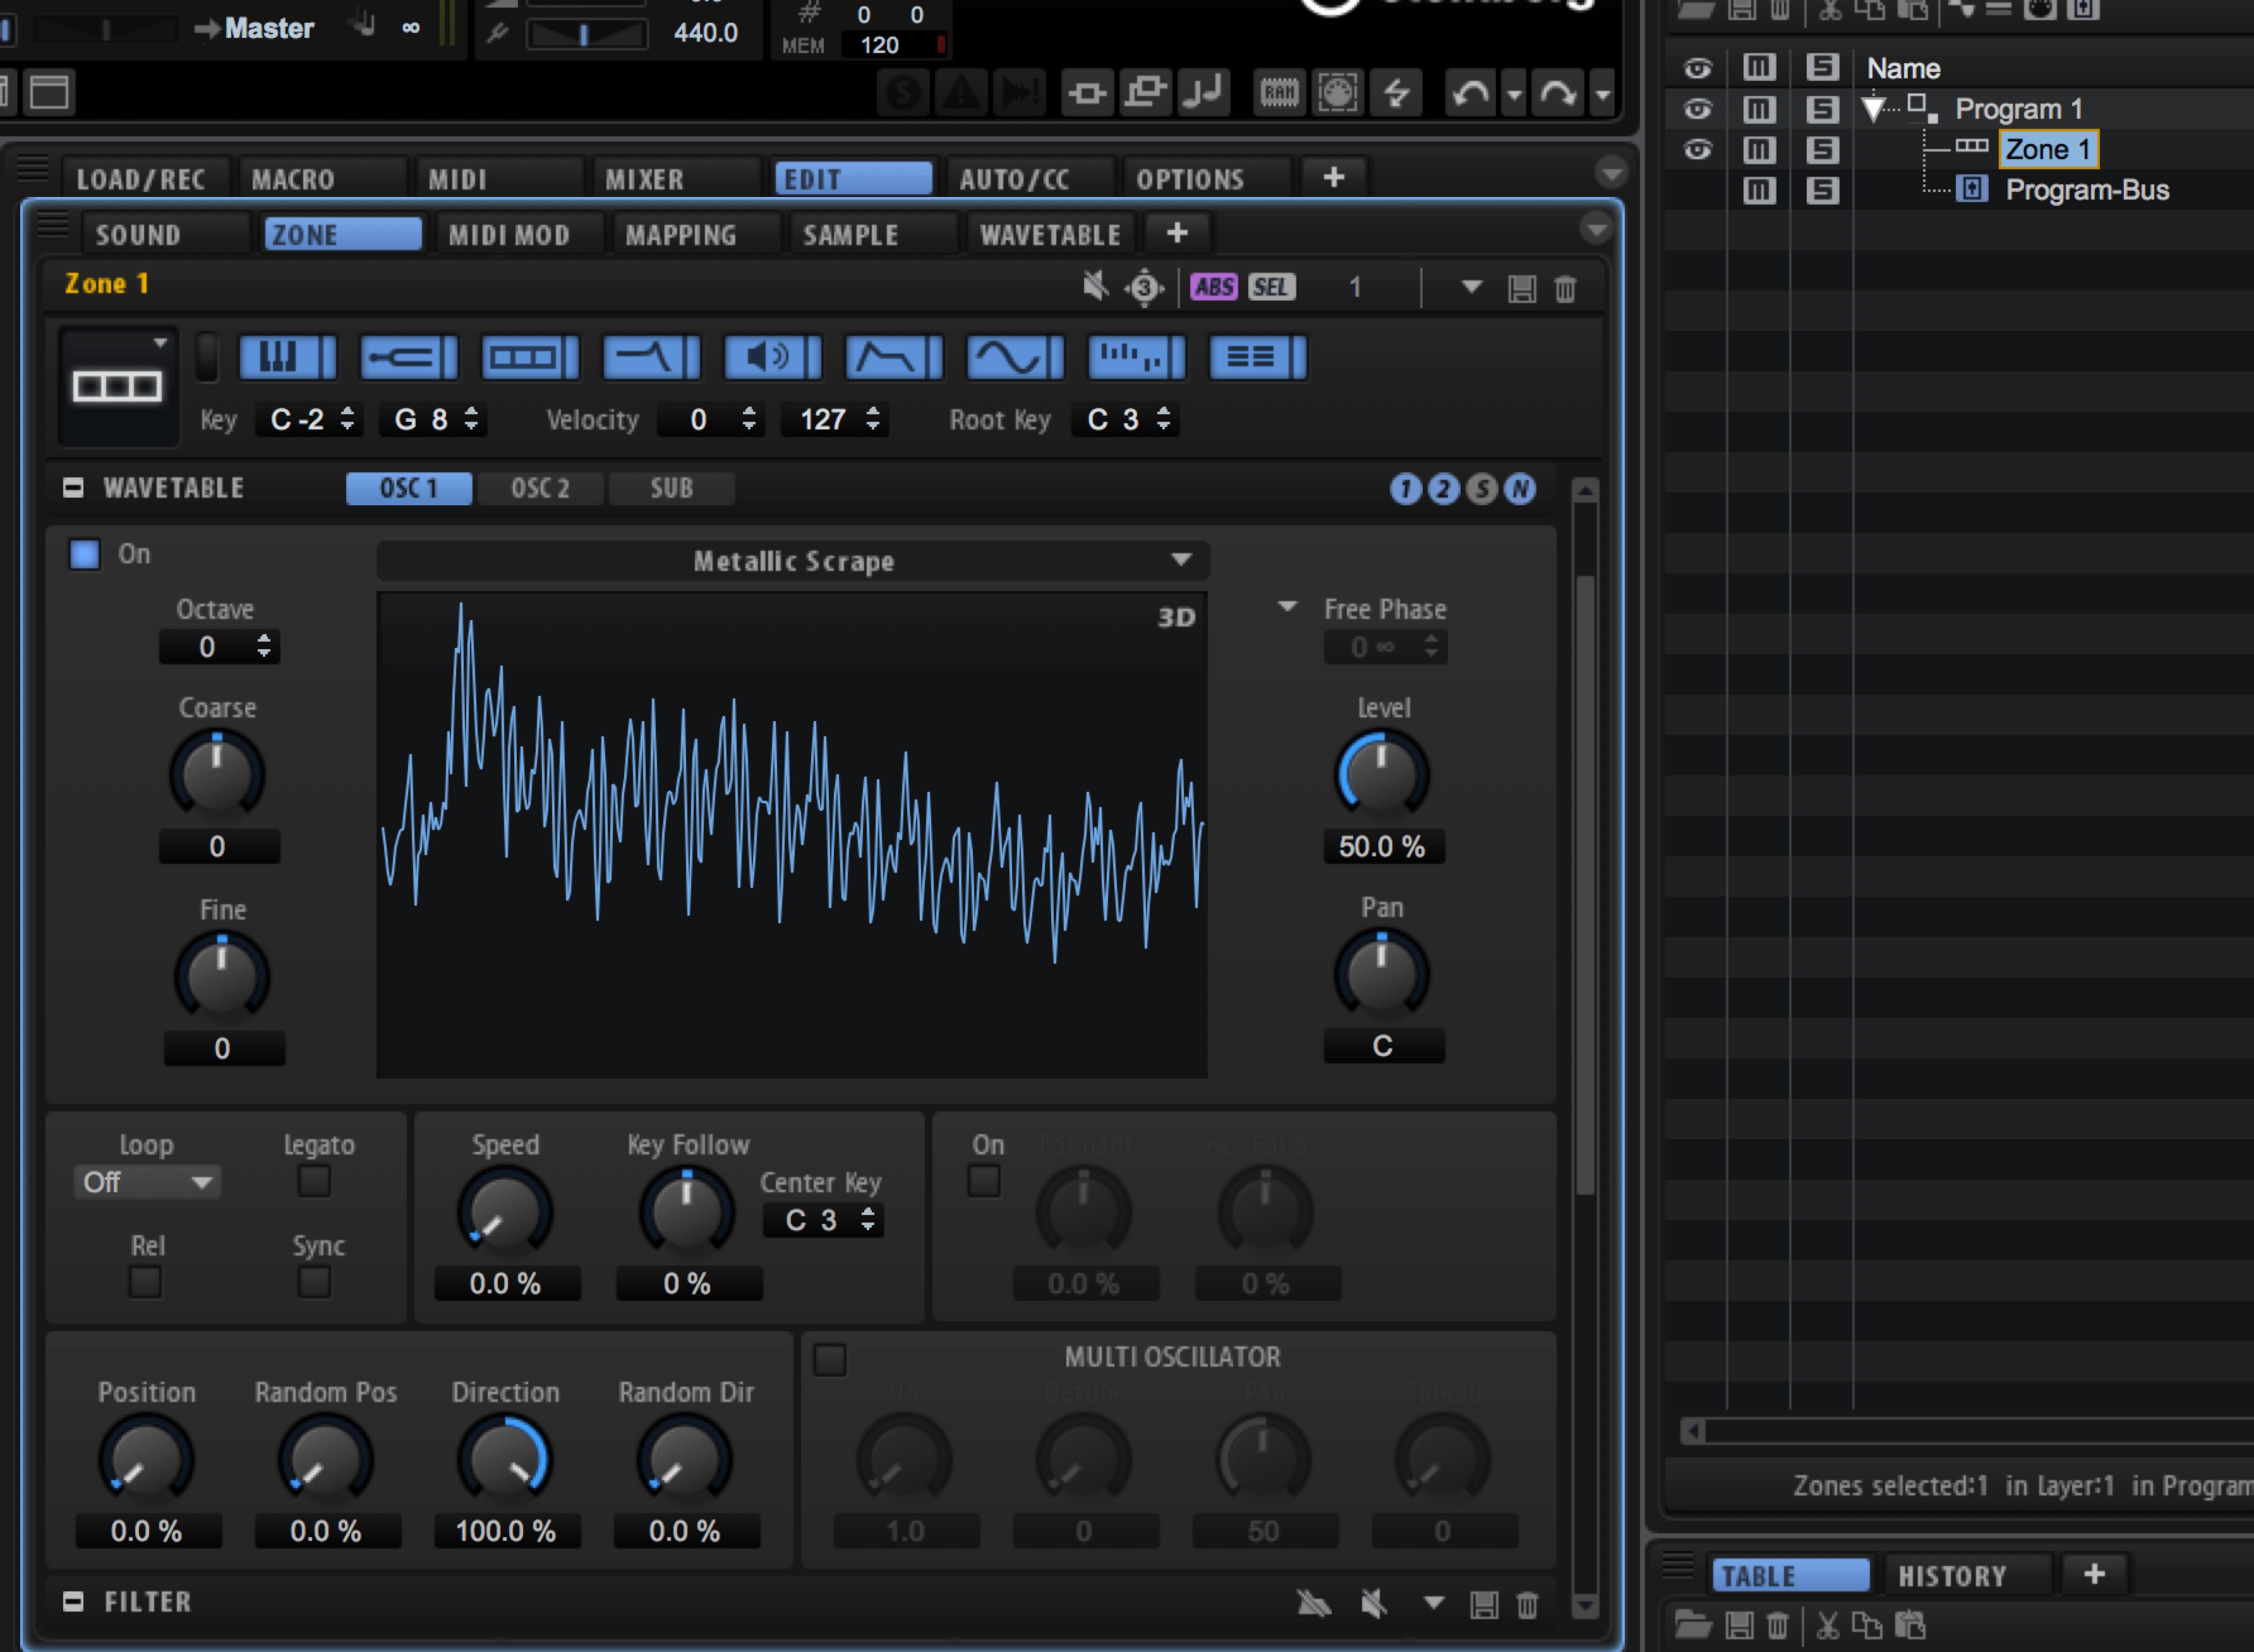
Task: Open the LFO sine wave section icon
Action: tap(1015, 357)
